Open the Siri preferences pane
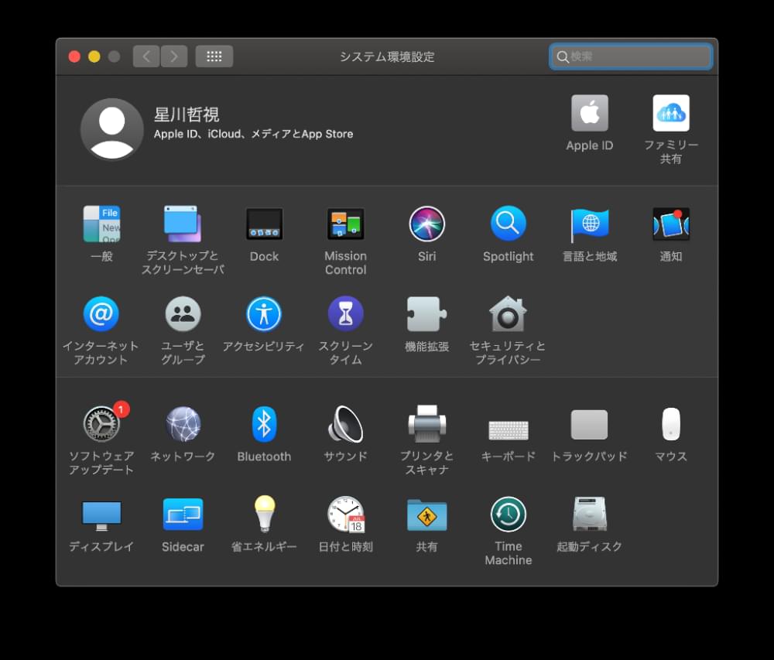774x660 pixels. click(x=426, y=224)
